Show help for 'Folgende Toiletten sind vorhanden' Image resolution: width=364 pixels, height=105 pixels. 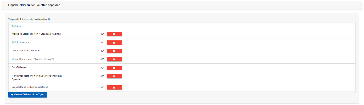pyautogui.click(x=49, y=19)
